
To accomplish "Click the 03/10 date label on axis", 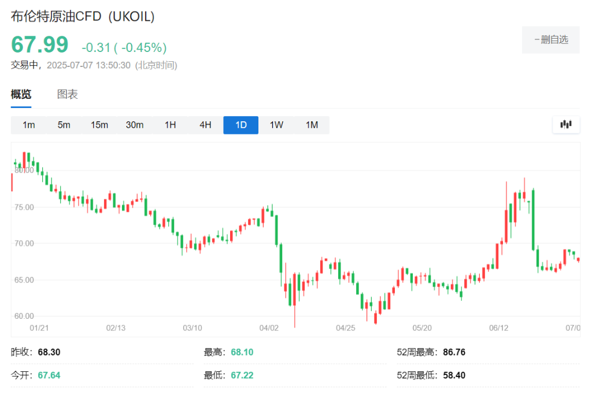I will [192, 328].
